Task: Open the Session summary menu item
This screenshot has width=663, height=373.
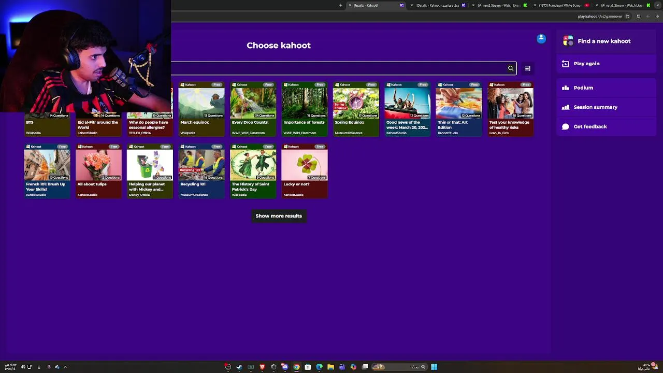Action: pos(607,107)
